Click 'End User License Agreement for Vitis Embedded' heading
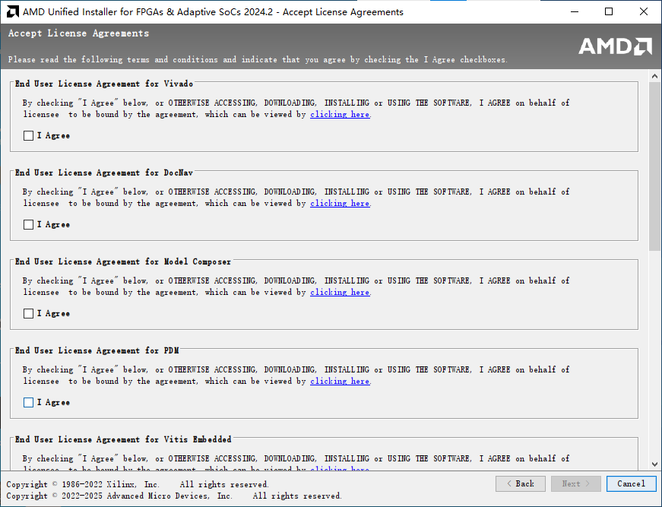Image resolution: width=662 pixels, height=507 pixels. 123,439
